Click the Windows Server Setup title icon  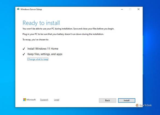pos(18,9)
